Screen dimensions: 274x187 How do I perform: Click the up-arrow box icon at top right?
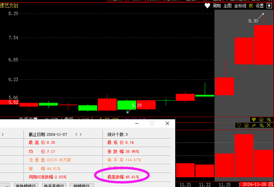pyautogui.click(x=269, y=6)
